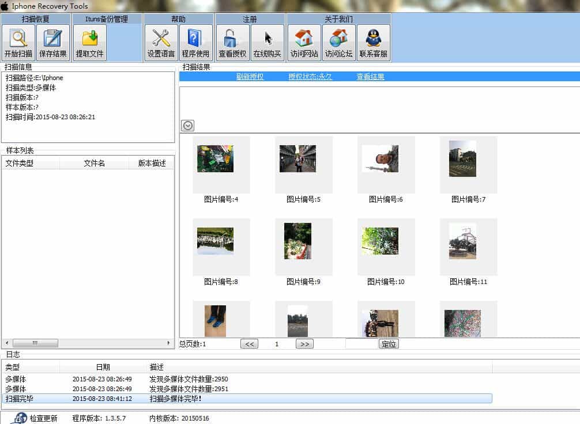Select log row 扫描多媒体完毕!
This screenshot has width=580, height=424.
point(247,399)
